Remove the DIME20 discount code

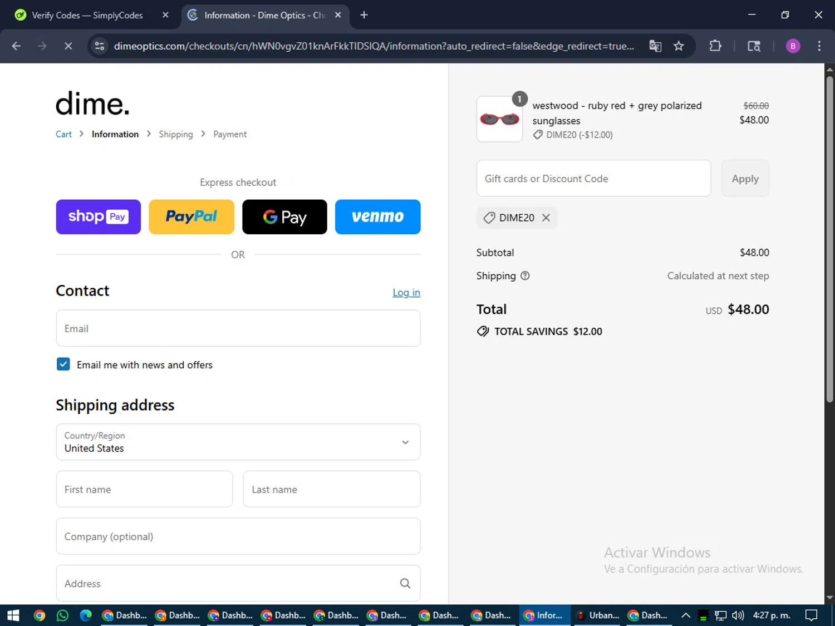point(546,218)
